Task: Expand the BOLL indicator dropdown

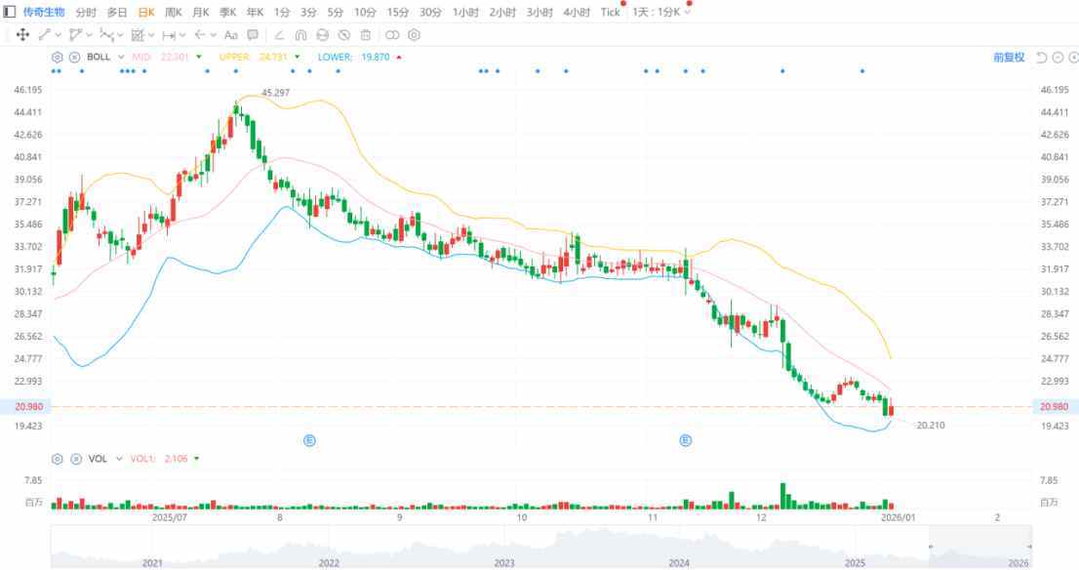Action: coord(121,58)
